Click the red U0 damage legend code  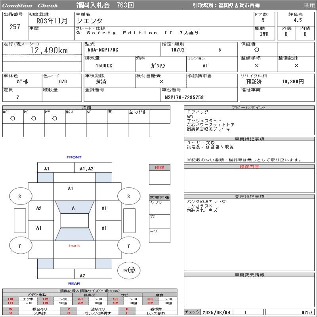[x=11, y=299]
